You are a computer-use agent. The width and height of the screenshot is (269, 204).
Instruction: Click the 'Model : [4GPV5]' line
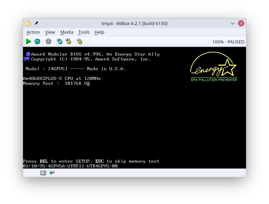coord(76,69)
